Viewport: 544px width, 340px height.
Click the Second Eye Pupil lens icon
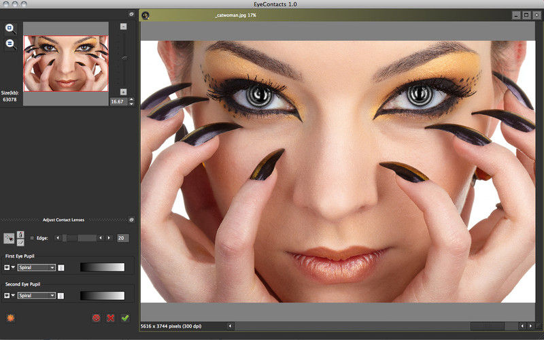[7, 295]
